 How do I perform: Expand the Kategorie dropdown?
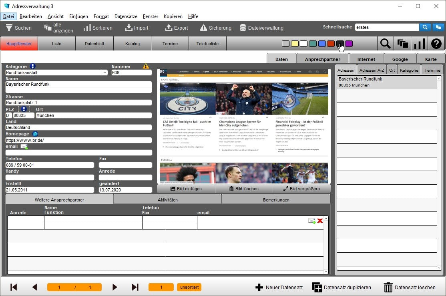coord(104,72)
